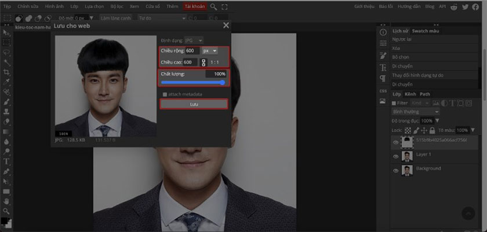The image size is (487, 232).
Task: Toggle fullscreen mode icon
Action: tap(224, 6)
